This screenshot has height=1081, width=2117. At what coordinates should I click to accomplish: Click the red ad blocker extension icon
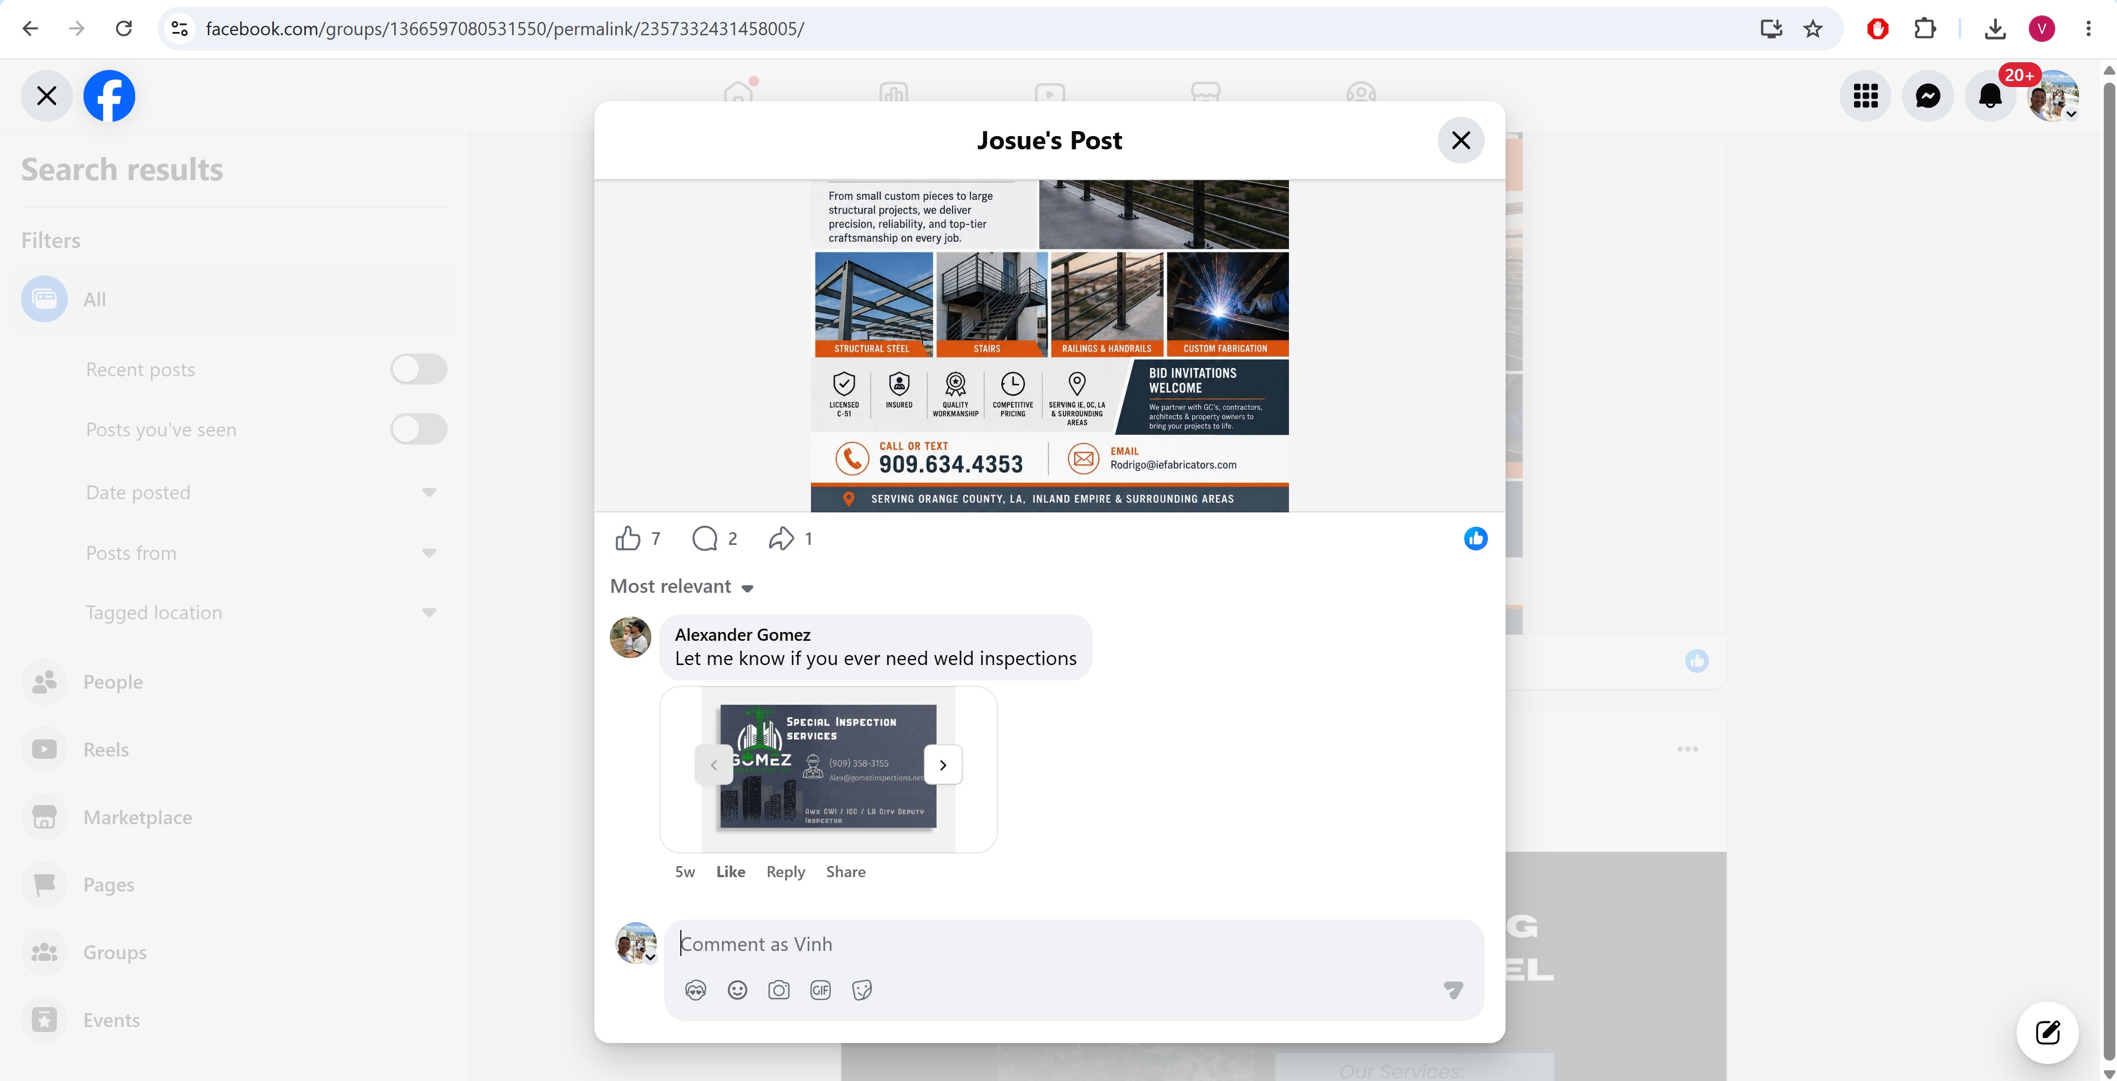(1877, 29)
